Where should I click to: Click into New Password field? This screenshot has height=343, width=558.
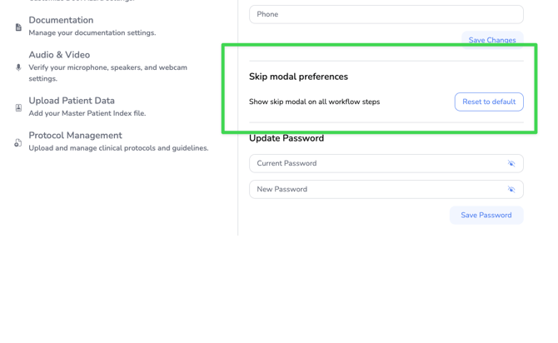click(375, 190)
